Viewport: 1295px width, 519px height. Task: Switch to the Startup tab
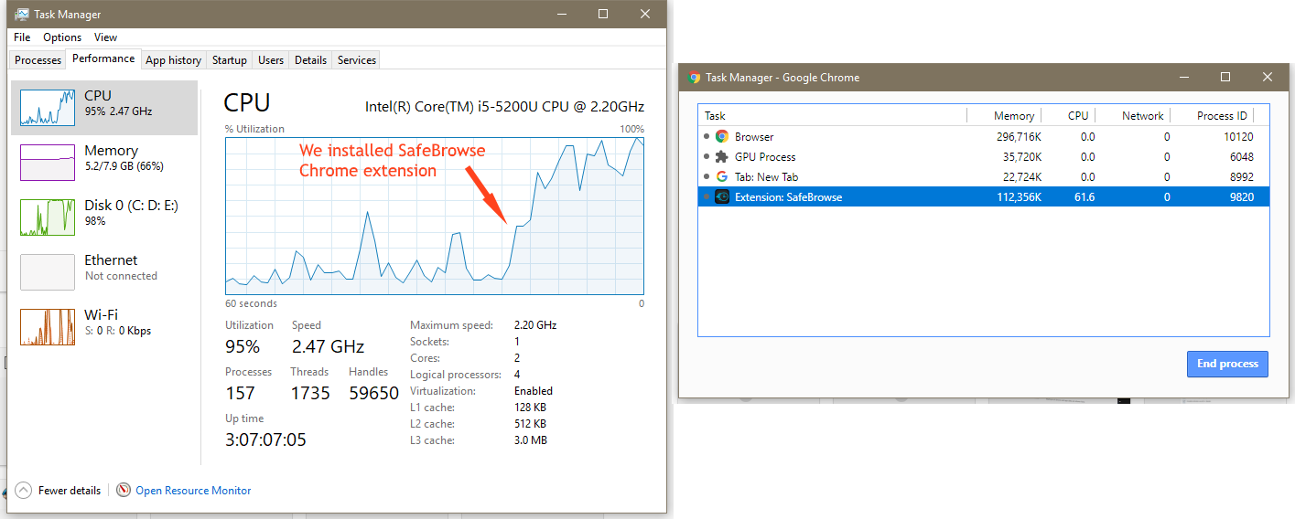pyautogui.click(x=229, y=60)
